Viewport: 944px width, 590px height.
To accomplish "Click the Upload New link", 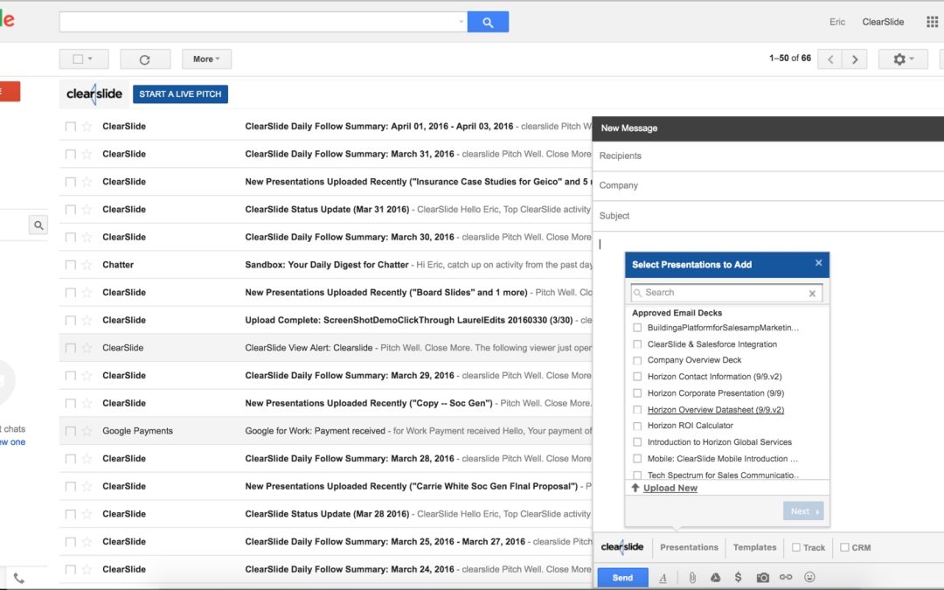I will (670, 489).
